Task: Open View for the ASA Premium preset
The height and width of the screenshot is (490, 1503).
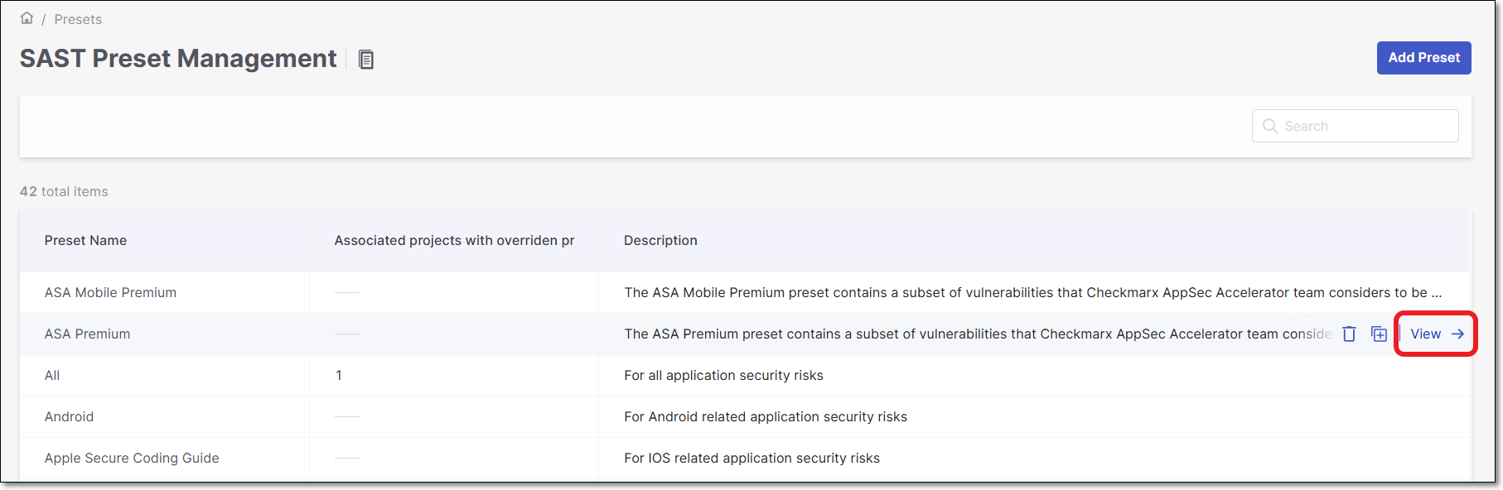Action: [1436, 334]
